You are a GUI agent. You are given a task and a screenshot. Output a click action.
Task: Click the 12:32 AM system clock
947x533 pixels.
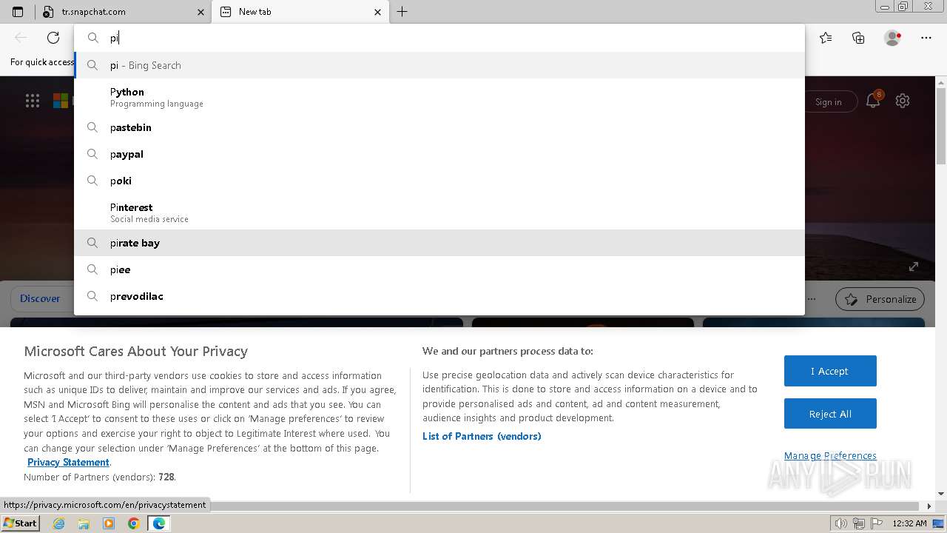[x=909, y=523]
